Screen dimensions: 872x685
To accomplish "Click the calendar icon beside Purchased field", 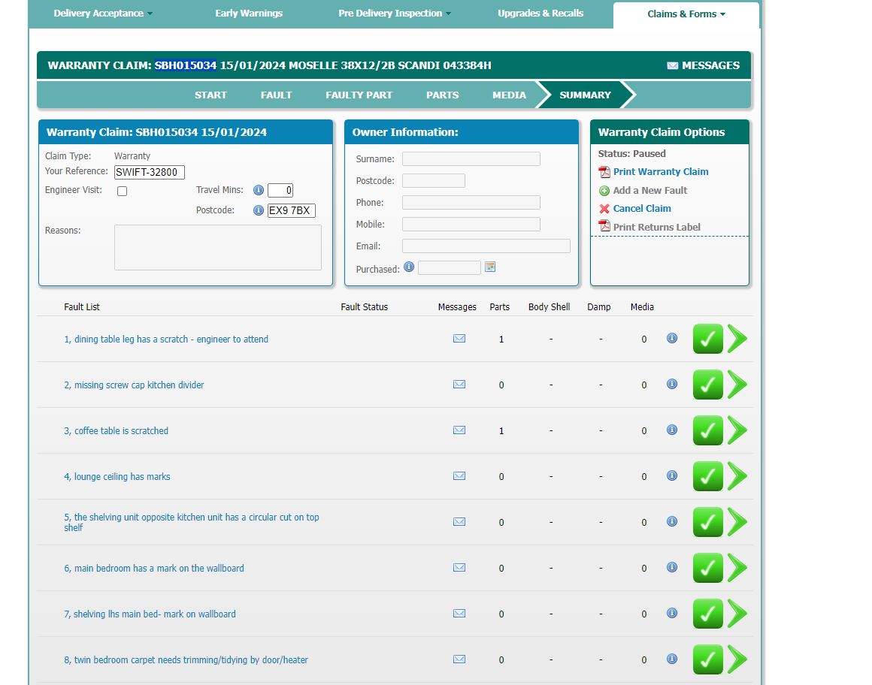I will point(490,267).
